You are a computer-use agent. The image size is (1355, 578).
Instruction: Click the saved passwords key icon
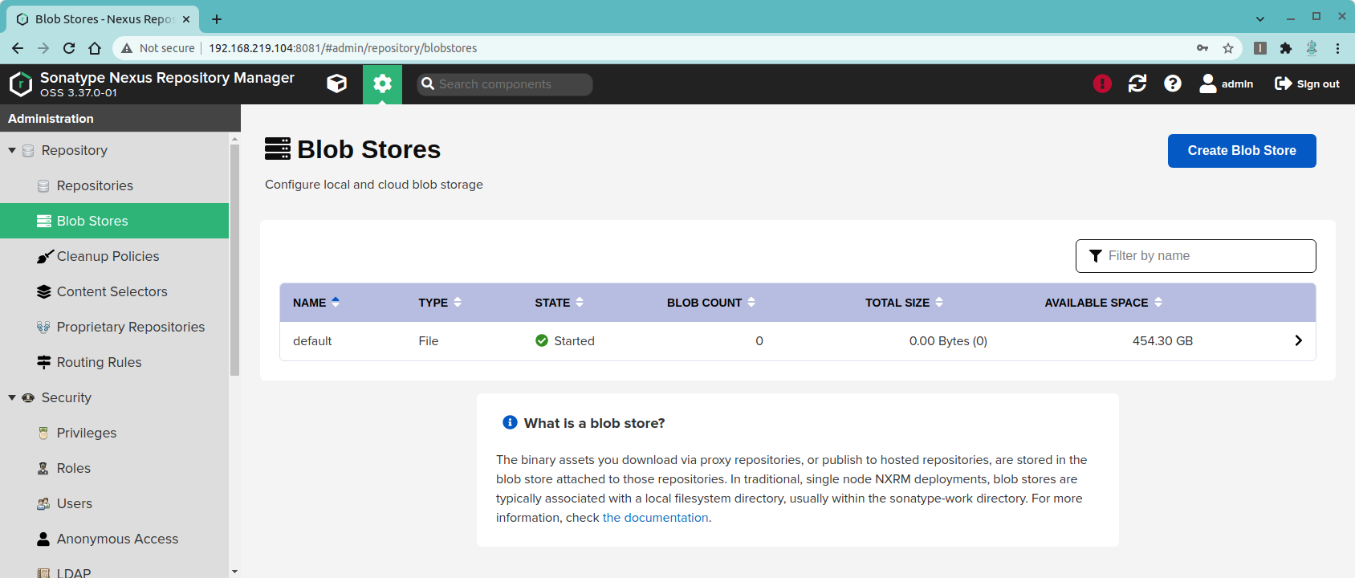[x=1202, y=48]
